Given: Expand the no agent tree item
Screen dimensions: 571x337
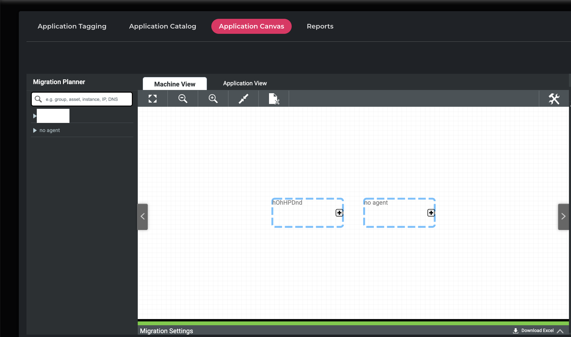Looking at the screenshot, I should click(x=35, y=130).
